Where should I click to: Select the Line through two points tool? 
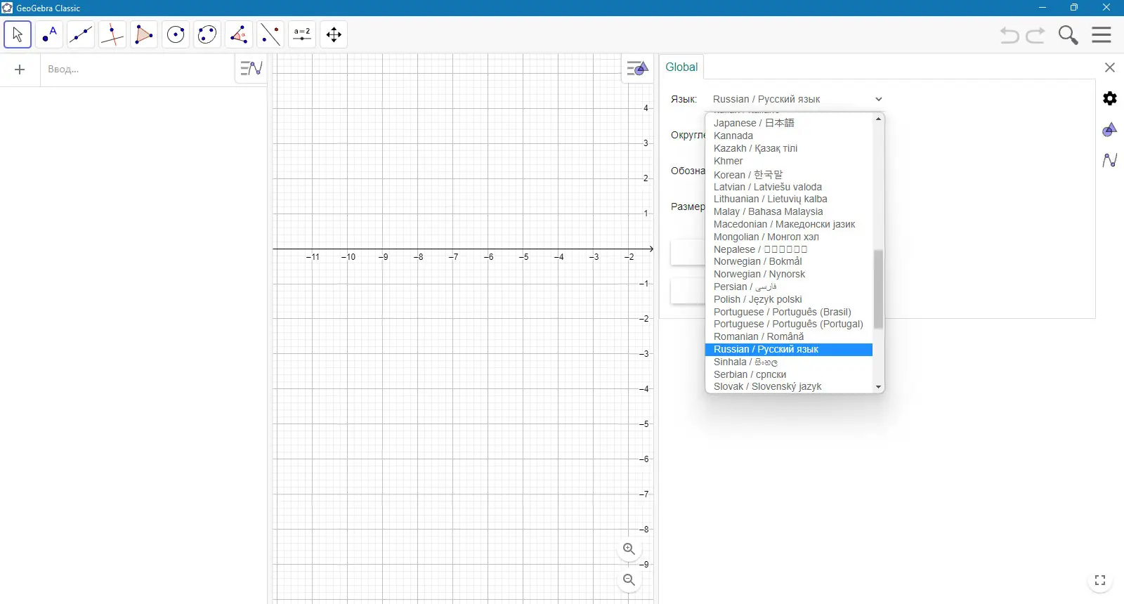point(81,34)
